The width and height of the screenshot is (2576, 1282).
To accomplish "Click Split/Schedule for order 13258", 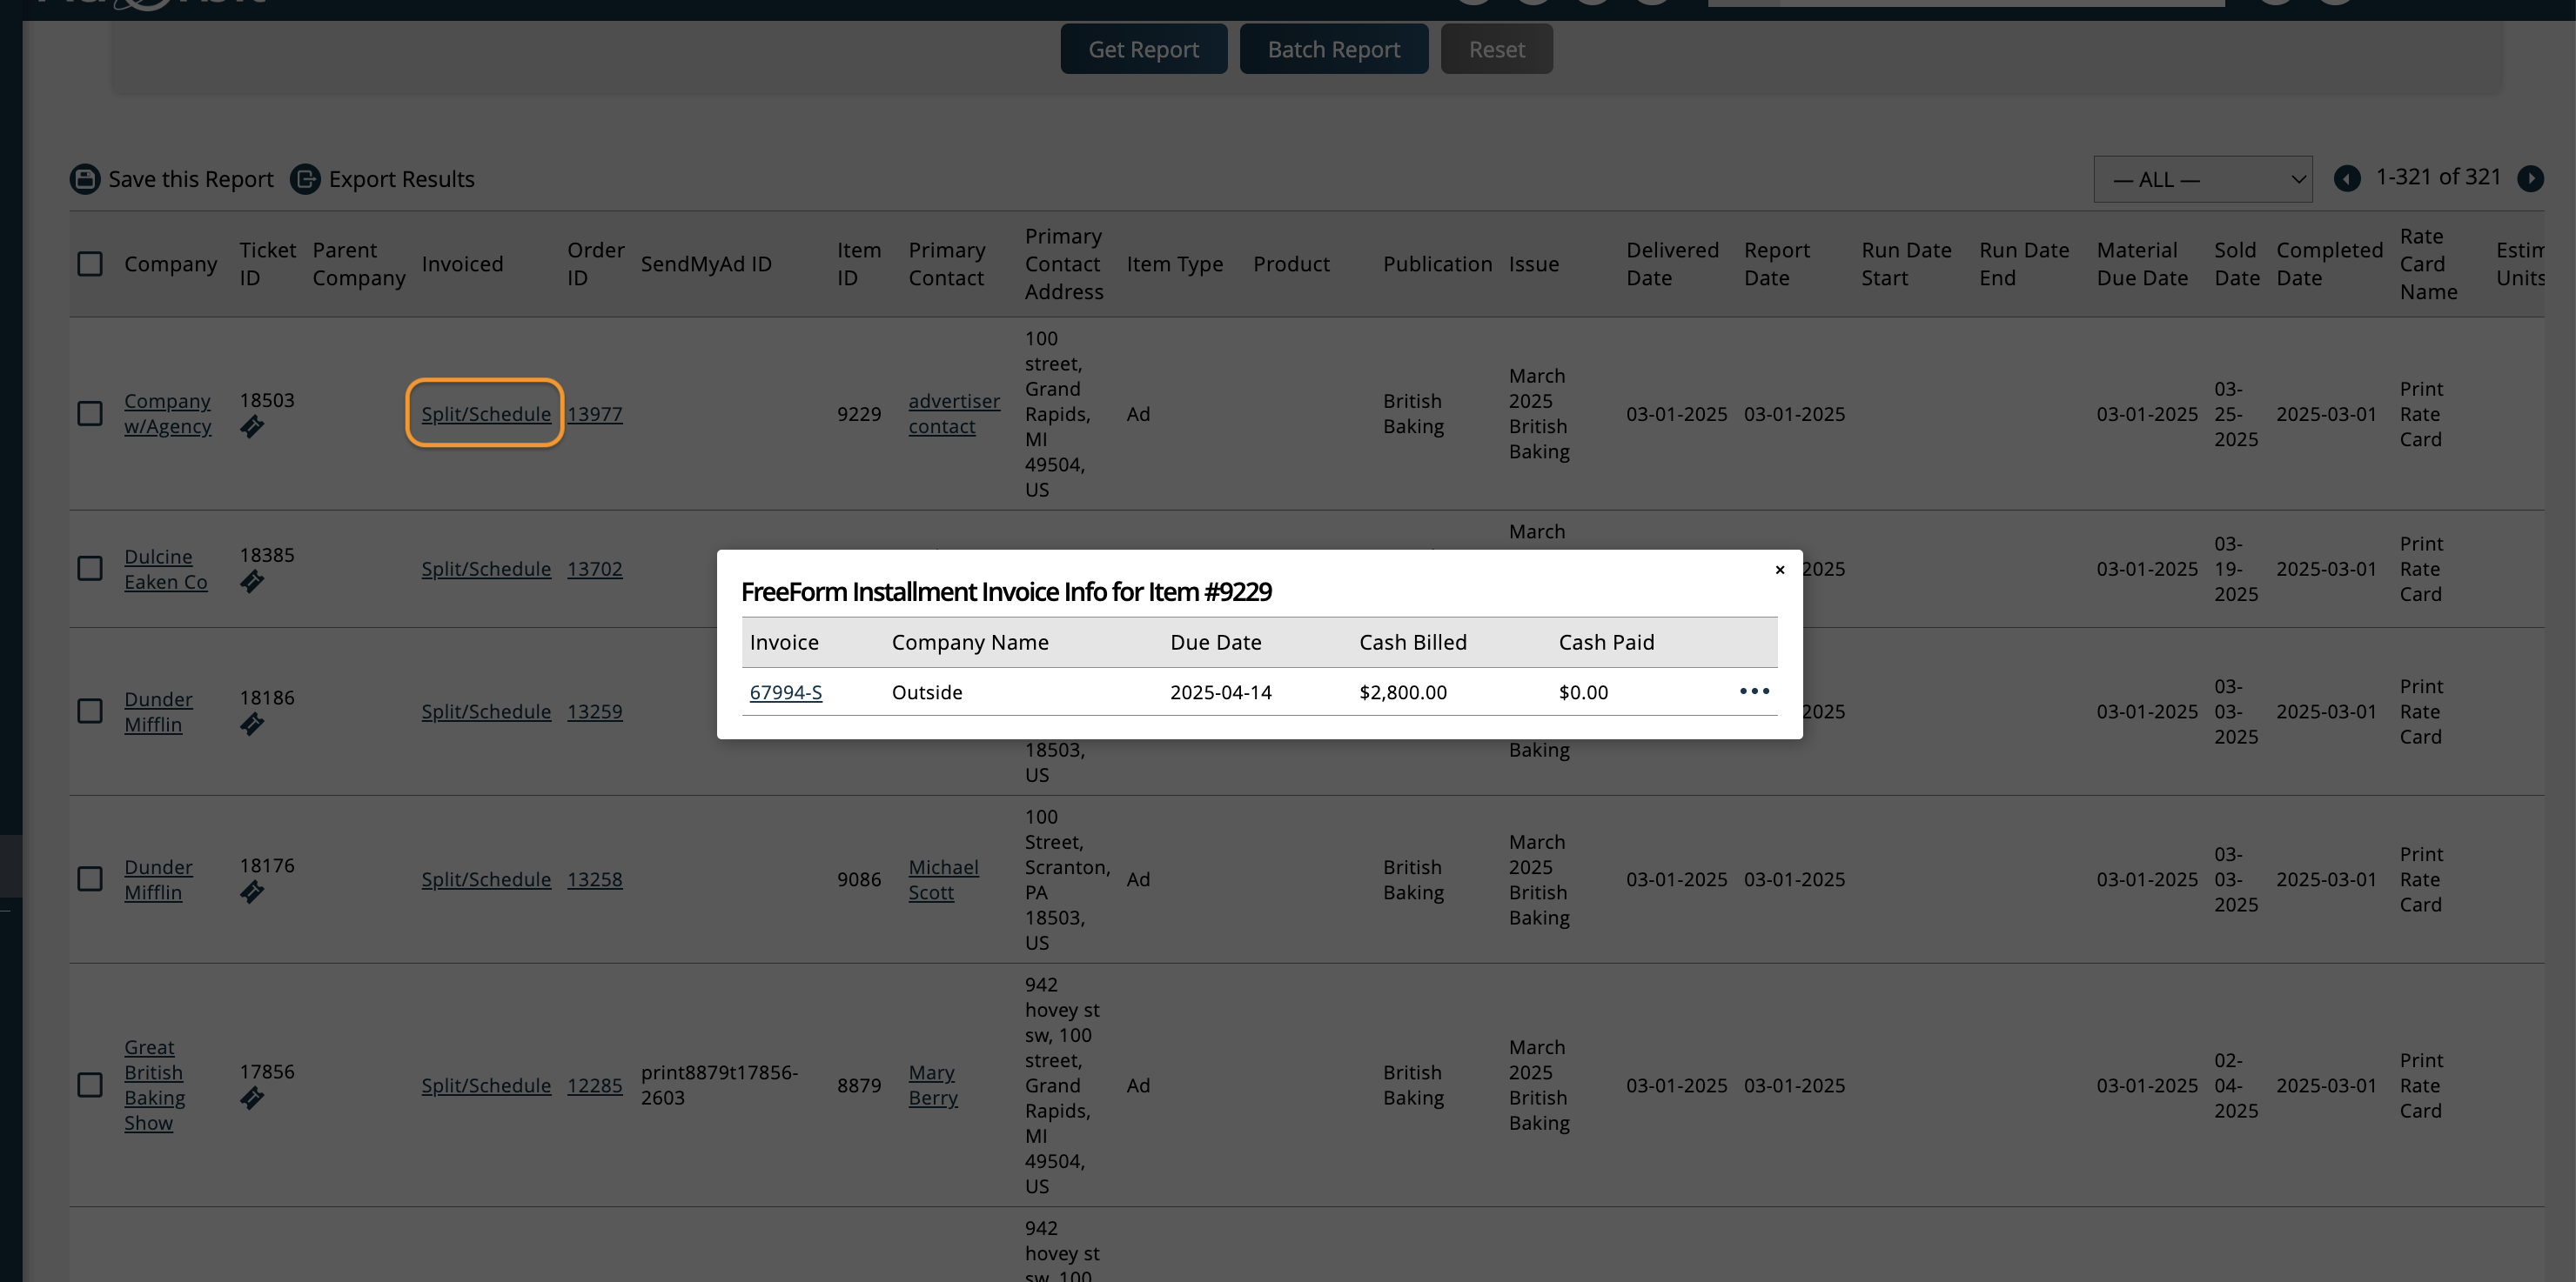I will pos(486,879).
